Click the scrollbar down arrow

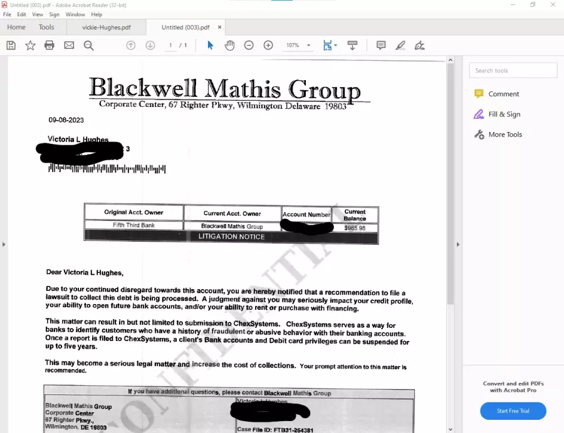coord(451,429)
